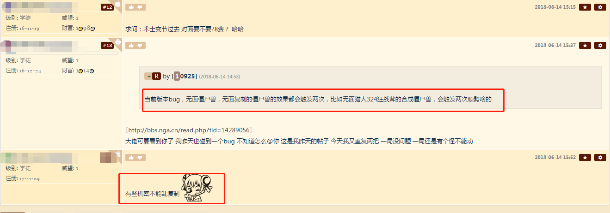The width and height of the screenshot is (610, 213).
Task: Open quoted author 10925's profile
Action: coord(185,76)
